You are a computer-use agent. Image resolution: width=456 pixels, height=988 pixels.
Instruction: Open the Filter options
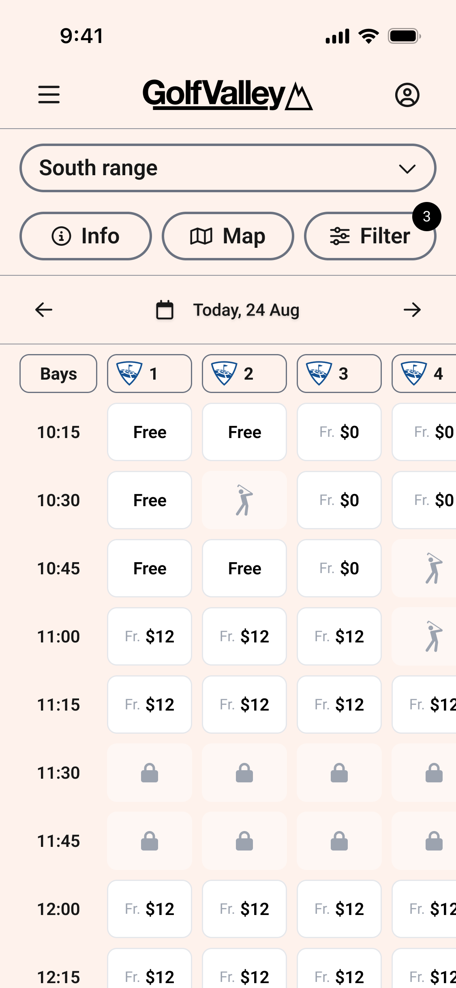click(370, 236)
